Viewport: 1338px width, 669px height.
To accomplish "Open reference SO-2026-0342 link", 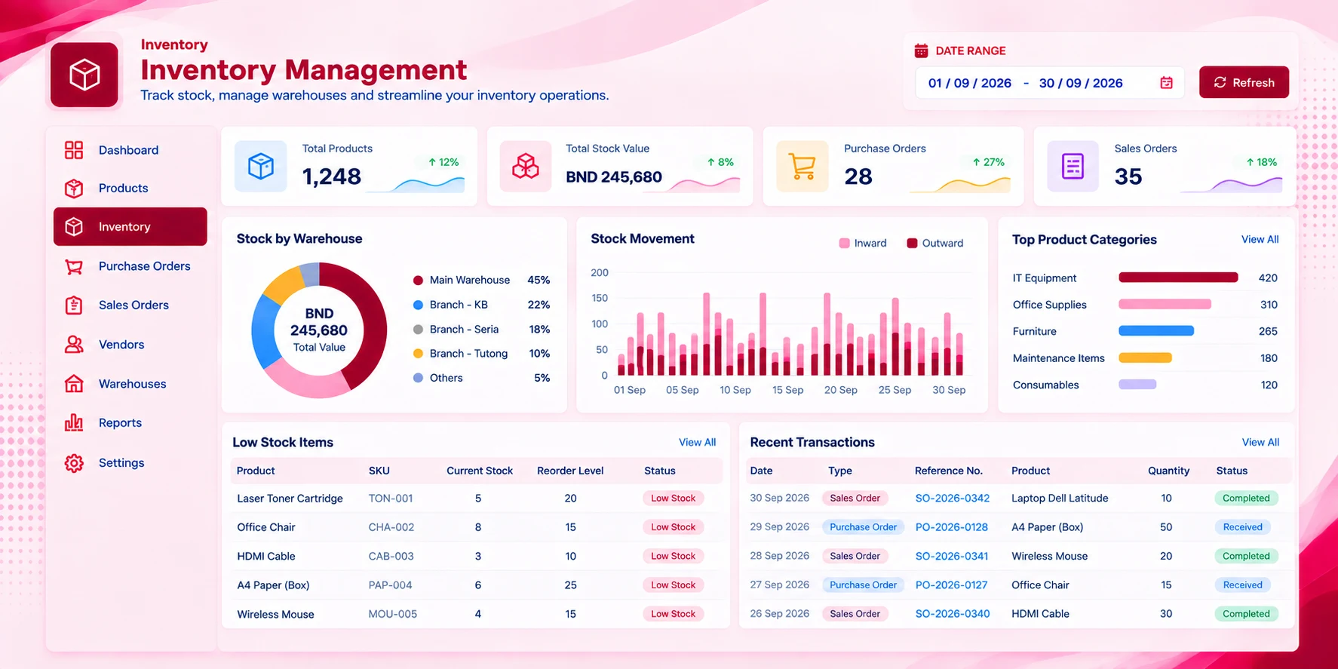I will pyautogui.click(x=952, y=499).
